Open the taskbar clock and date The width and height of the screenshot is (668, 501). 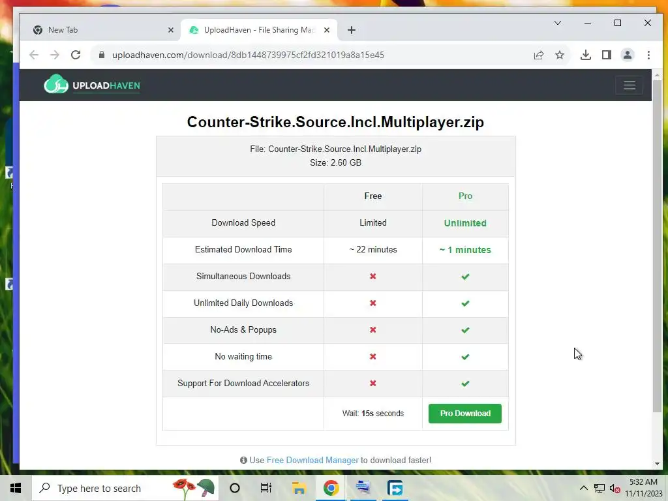643,488
